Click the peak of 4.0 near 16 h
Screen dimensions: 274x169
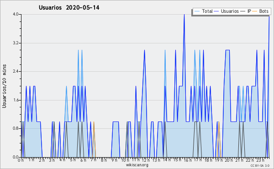click(x=184, y=15)
